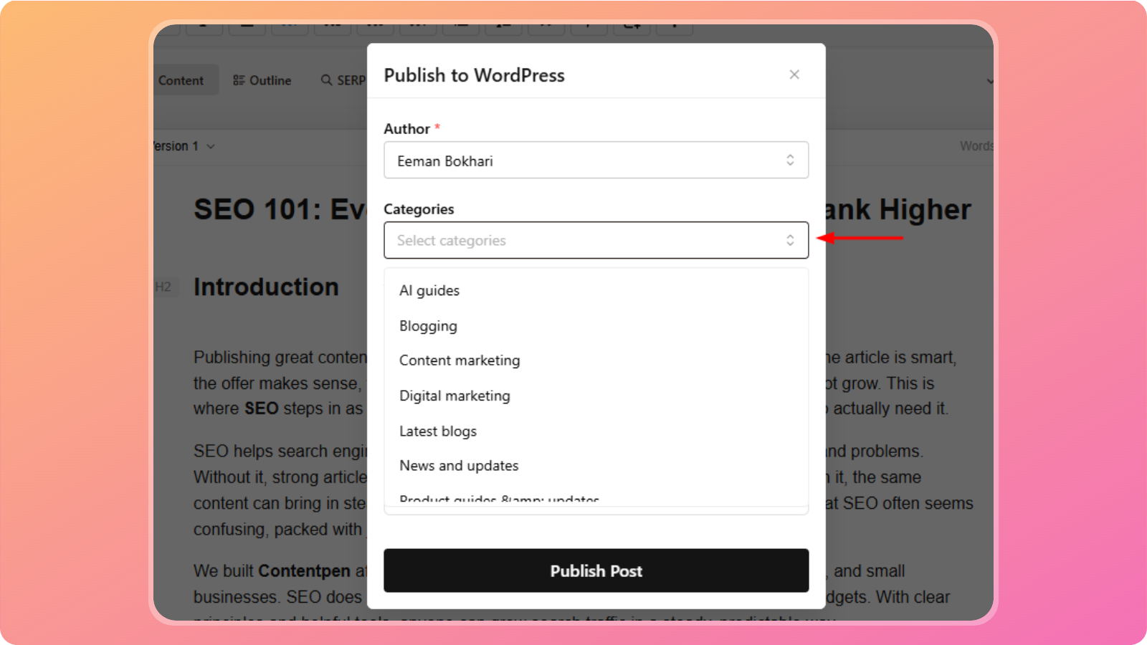The height and width of the screenshot is (645, 1147).
Task: Select News and updates category
Action: click(459, 466)
